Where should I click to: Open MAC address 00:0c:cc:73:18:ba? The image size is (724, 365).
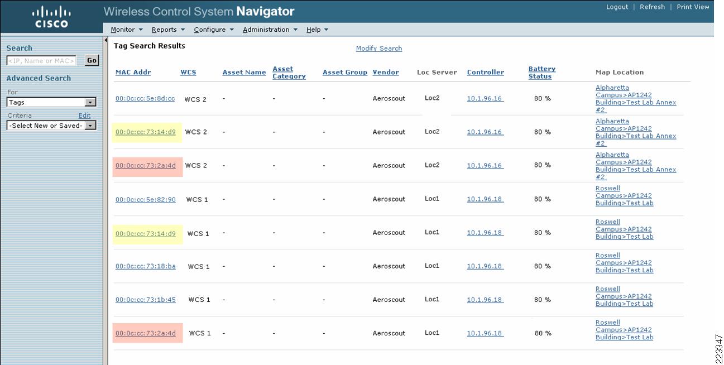tap(145, 266)
